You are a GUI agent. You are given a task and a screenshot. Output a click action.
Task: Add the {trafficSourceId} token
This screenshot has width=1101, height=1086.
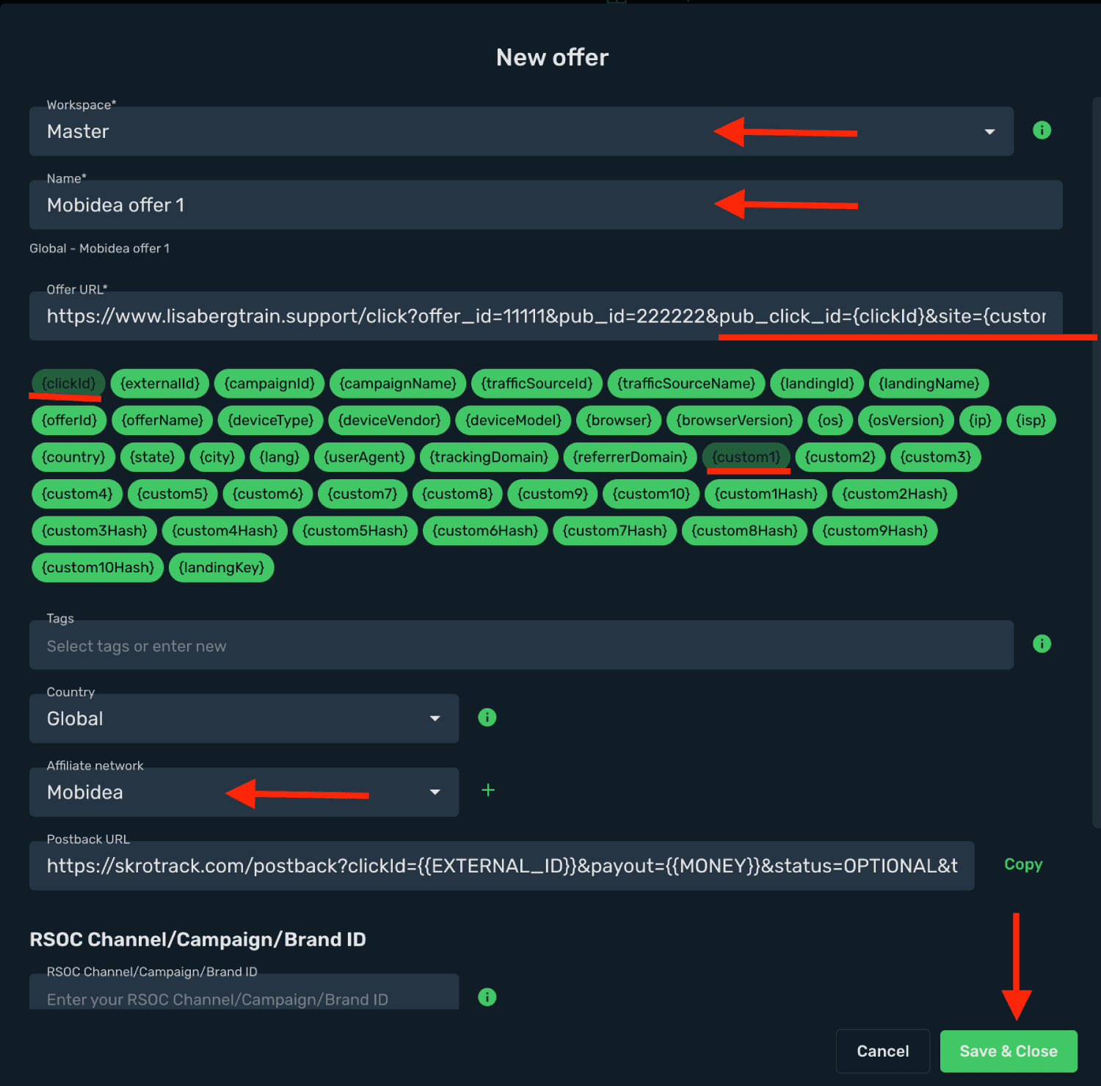(537, 384)
